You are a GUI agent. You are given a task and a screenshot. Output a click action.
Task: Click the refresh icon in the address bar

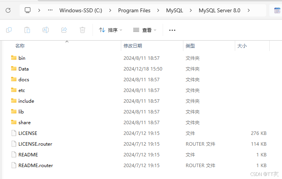(8, 10)
